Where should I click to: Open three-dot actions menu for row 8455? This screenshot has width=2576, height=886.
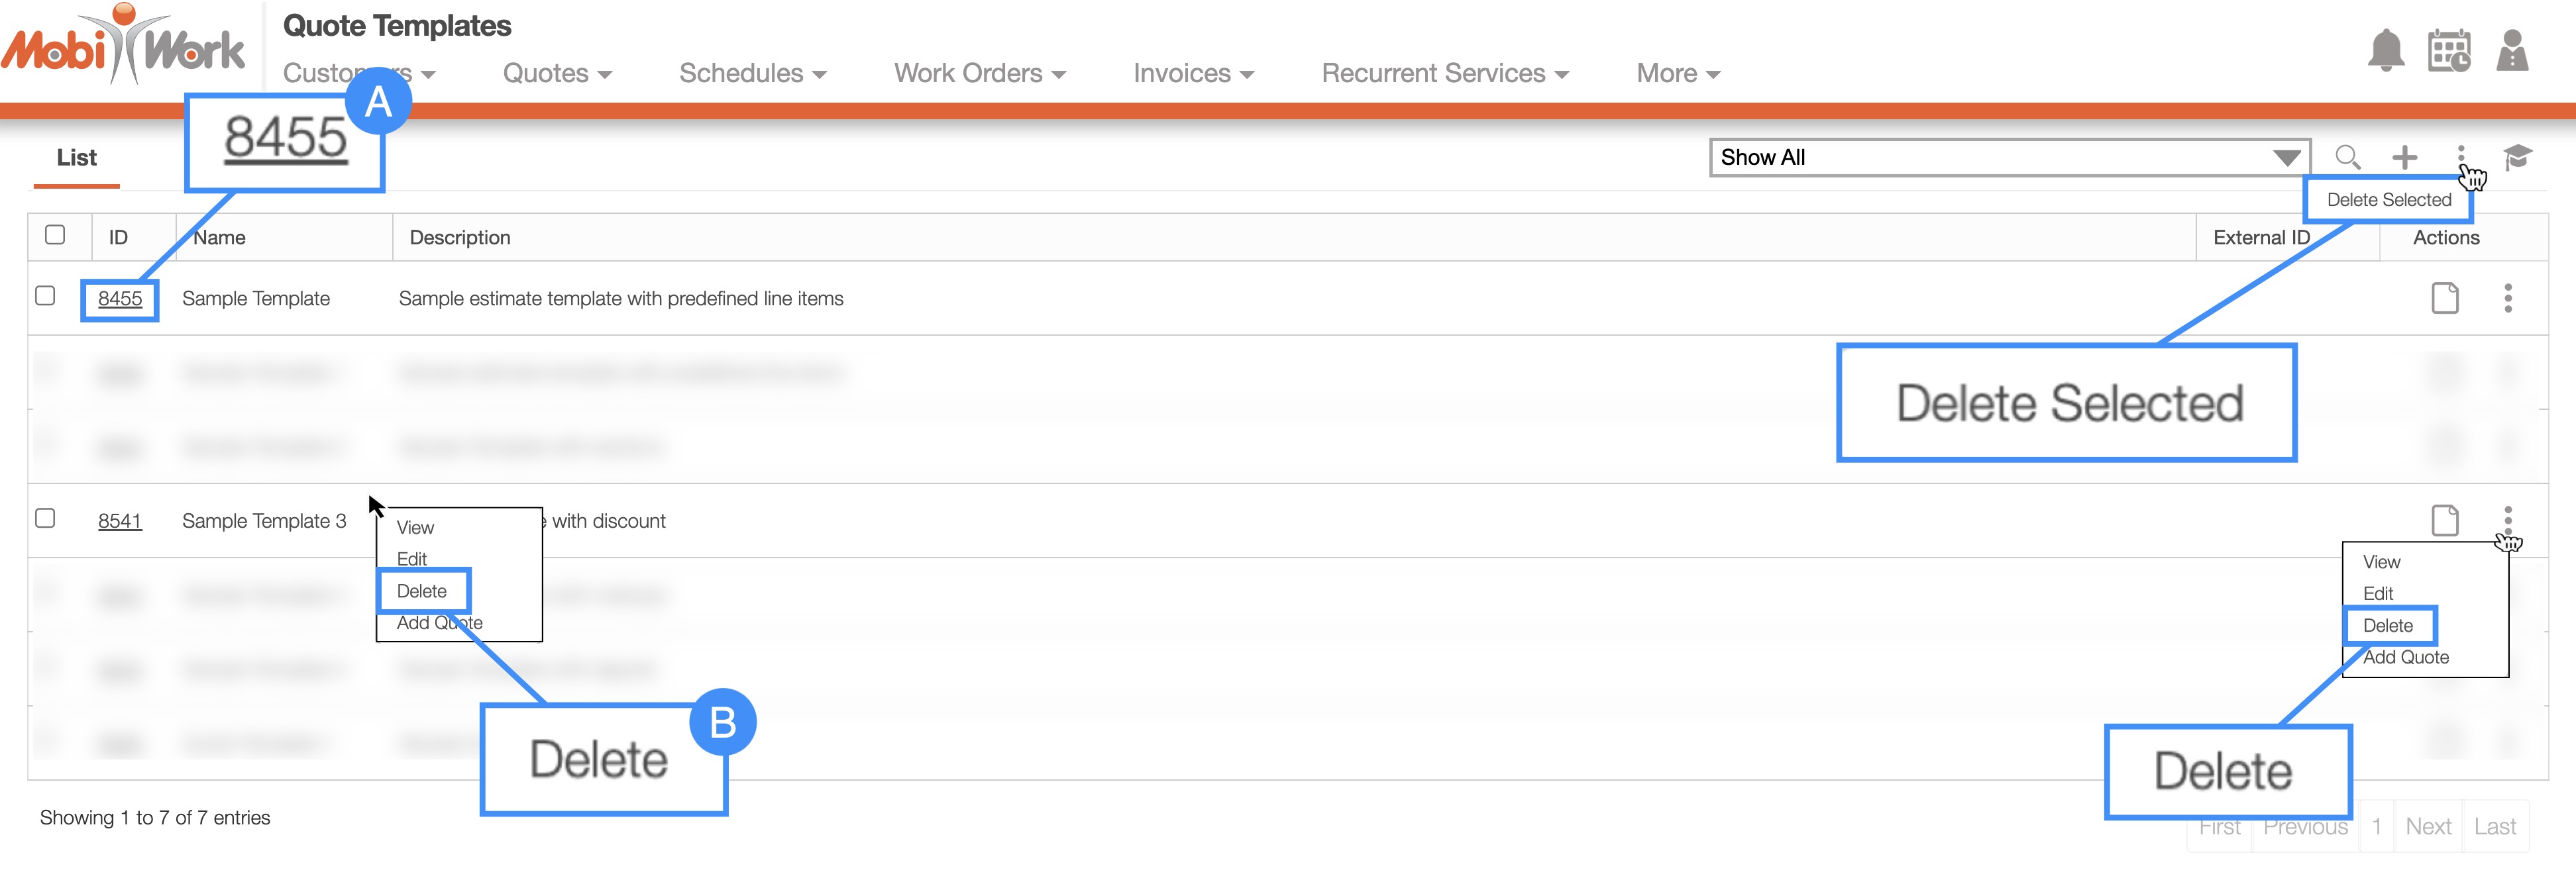click(2507, 298)
